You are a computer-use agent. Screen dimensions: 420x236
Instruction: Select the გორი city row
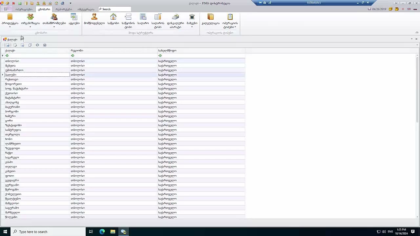(x=124, y=121)
